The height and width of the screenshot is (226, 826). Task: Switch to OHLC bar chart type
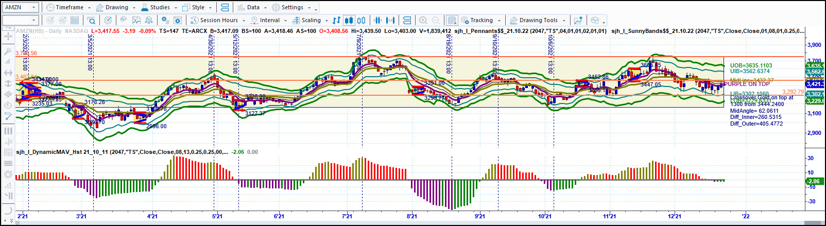tap(336, 20)
